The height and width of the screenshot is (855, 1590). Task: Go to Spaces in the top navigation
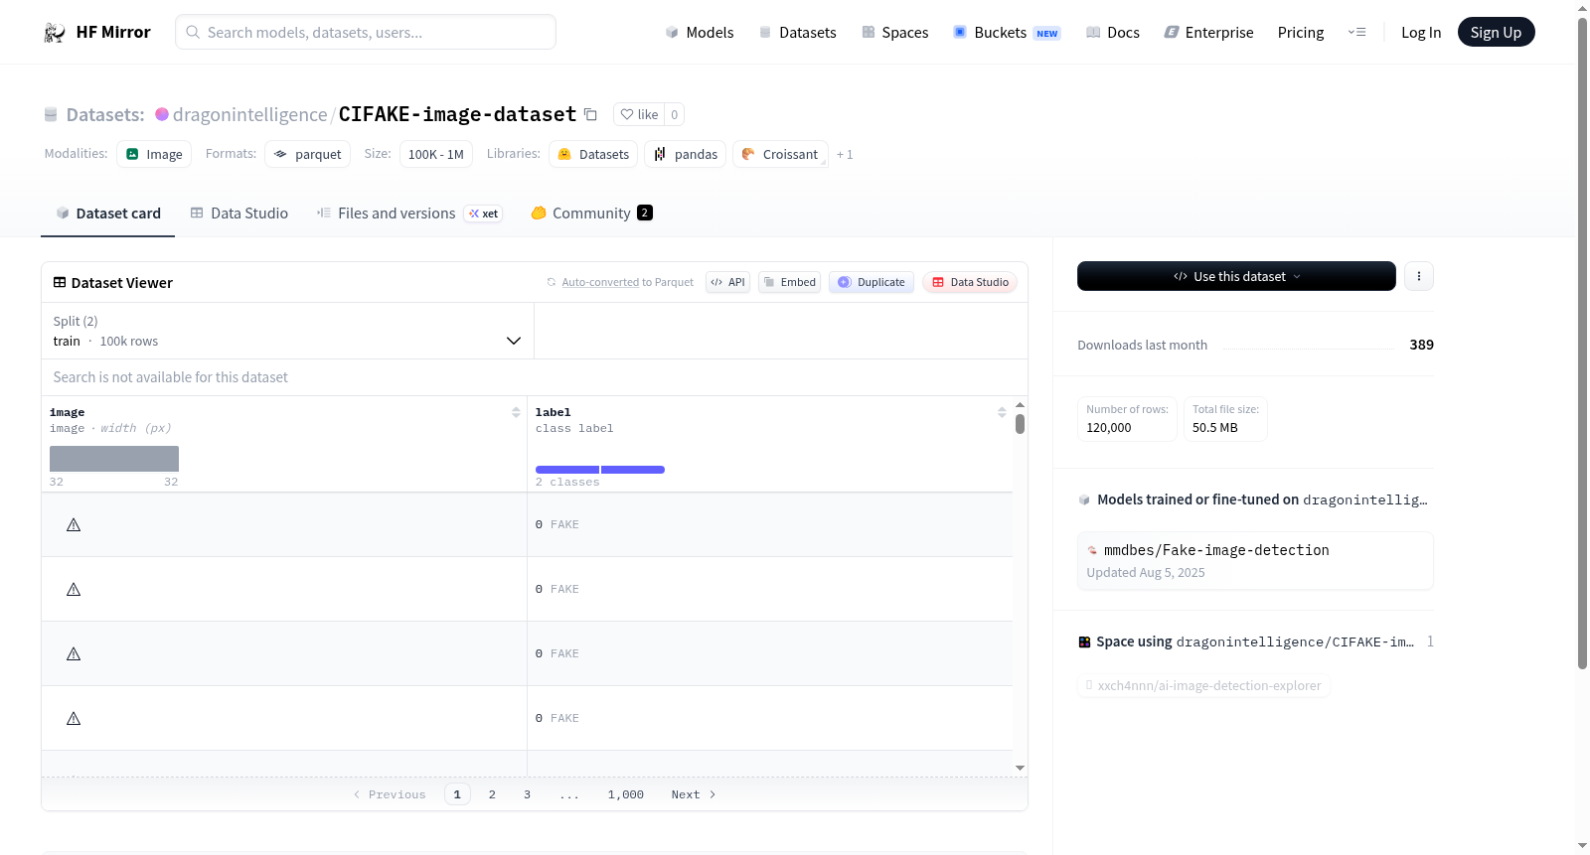(x=894, y=33)
